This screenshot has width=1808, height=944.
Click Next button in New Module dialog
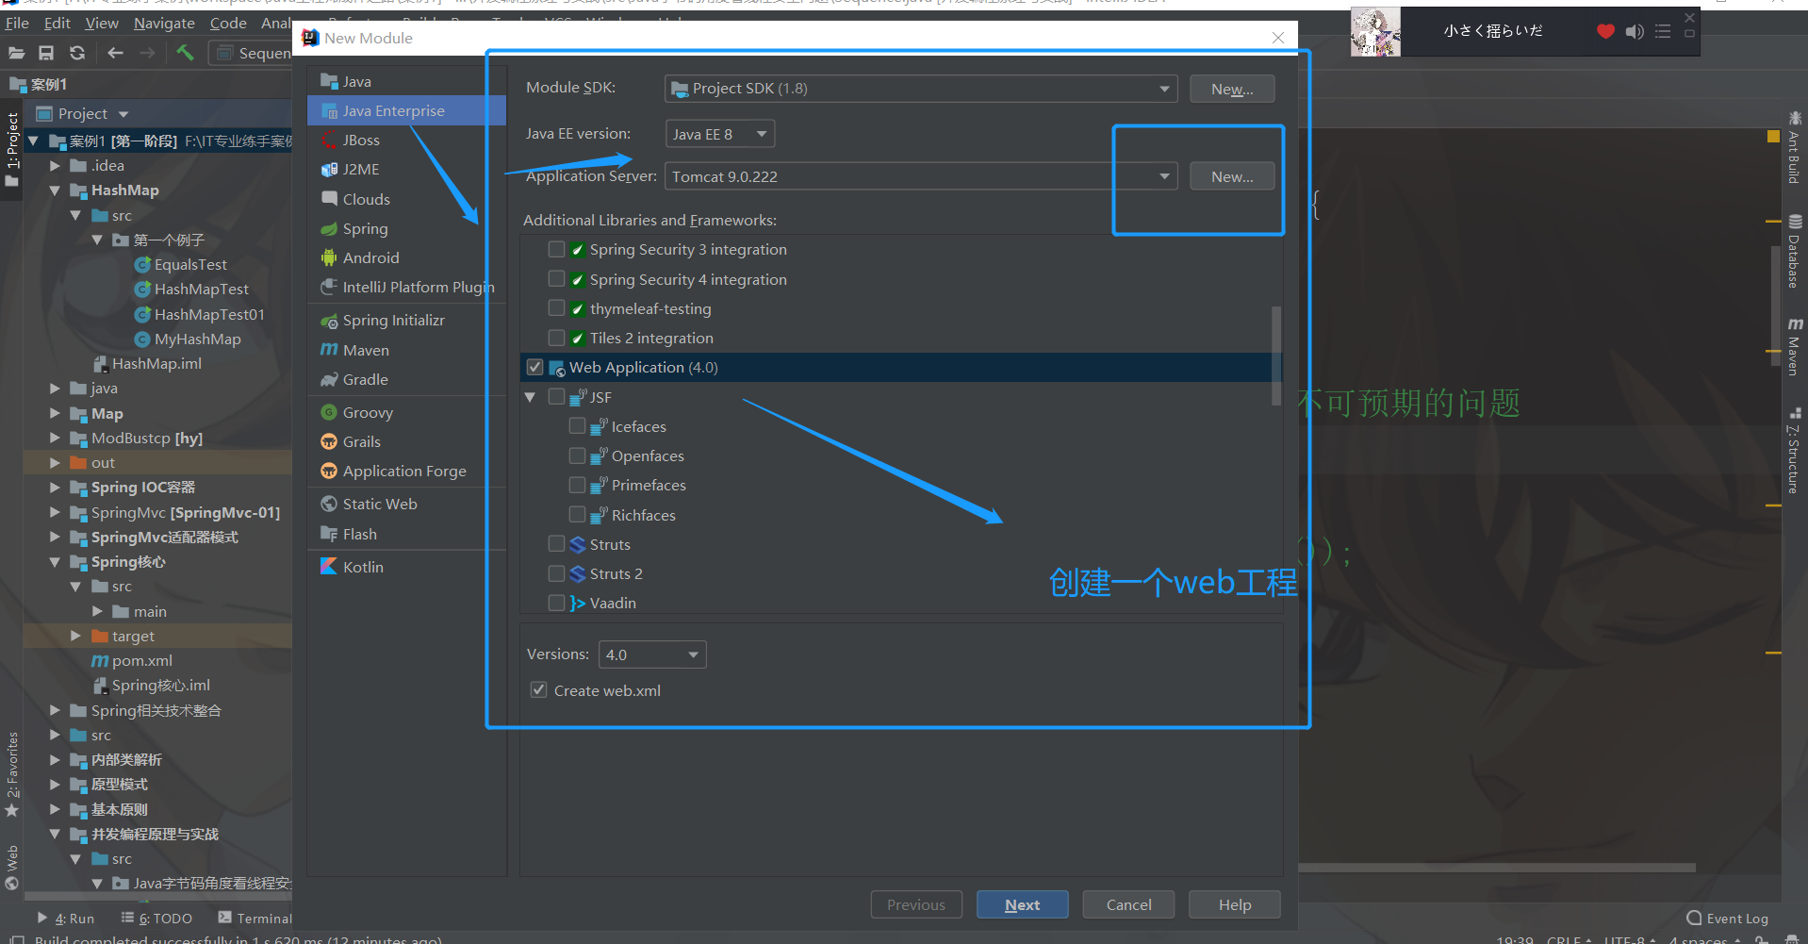tap(1022, 904)
